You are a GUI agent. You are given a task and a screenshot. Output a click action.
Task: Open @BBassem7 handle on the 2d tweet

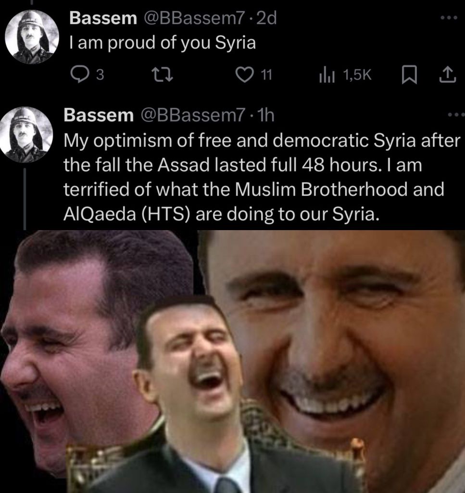coord(194,18)
